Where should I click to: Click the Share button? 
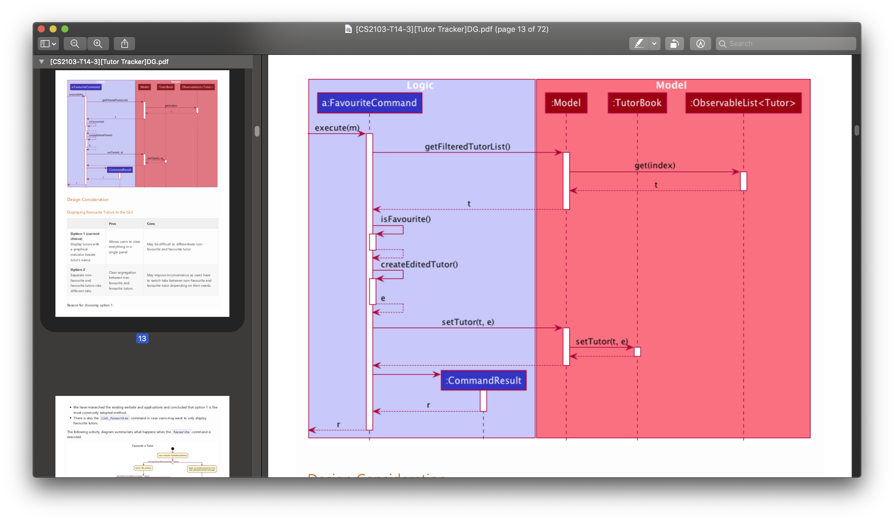124,44
